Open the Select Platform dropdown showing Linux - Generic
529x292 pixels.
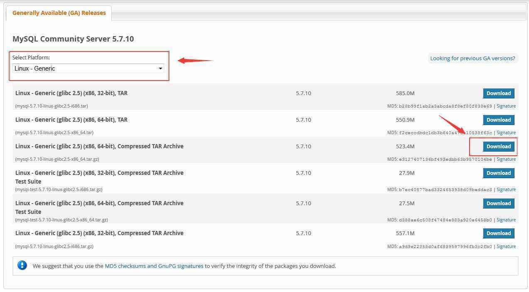coord(89,69)
